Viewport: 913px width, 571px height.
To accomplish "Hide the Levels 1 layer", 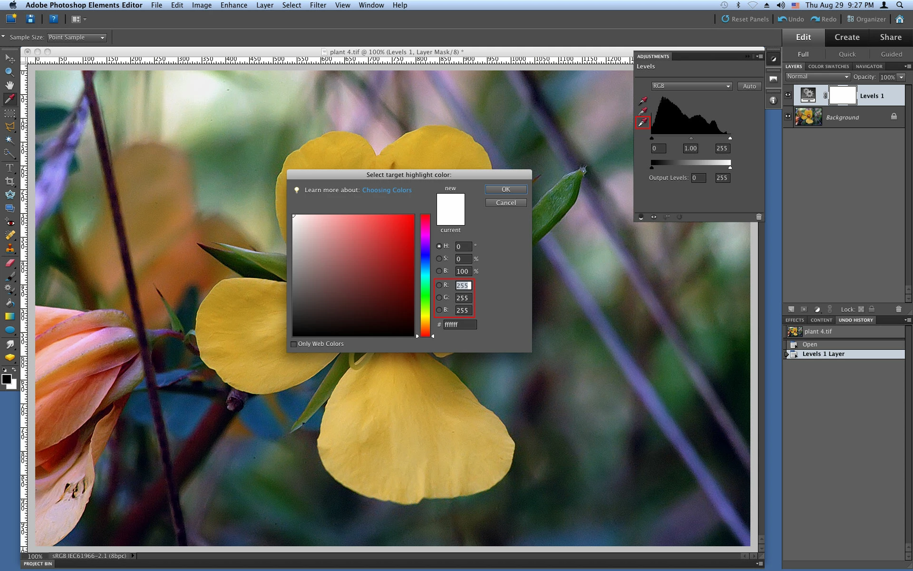I will click(x=788, y=95).
